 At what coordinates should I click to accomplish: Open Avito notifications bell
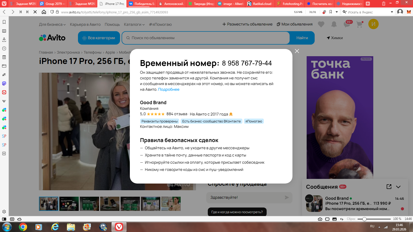coord(334,24)
